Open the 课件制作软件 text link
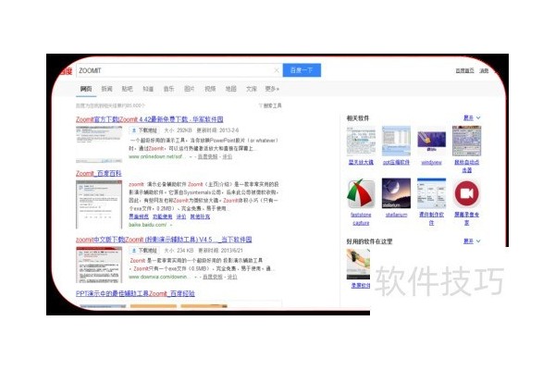555x370 pixels. (431, 218)
